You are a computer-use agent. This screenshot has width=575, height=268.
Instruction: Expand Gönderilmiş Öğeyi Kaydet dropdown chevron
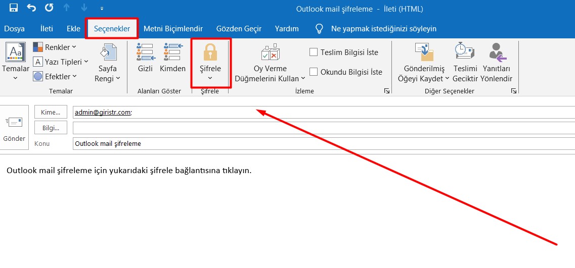coord(448,78)
